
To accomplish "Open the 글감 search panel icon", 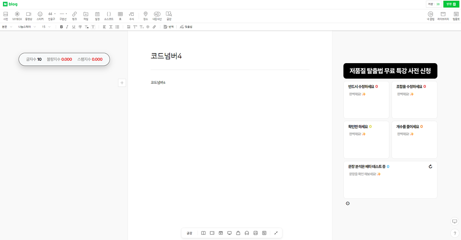I will 169,16.
